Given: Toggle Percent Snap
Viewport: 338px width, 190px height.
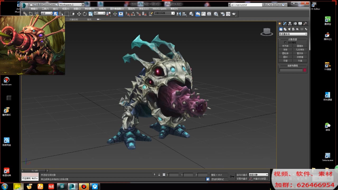Looking at the screenshot, I should 139,14.
